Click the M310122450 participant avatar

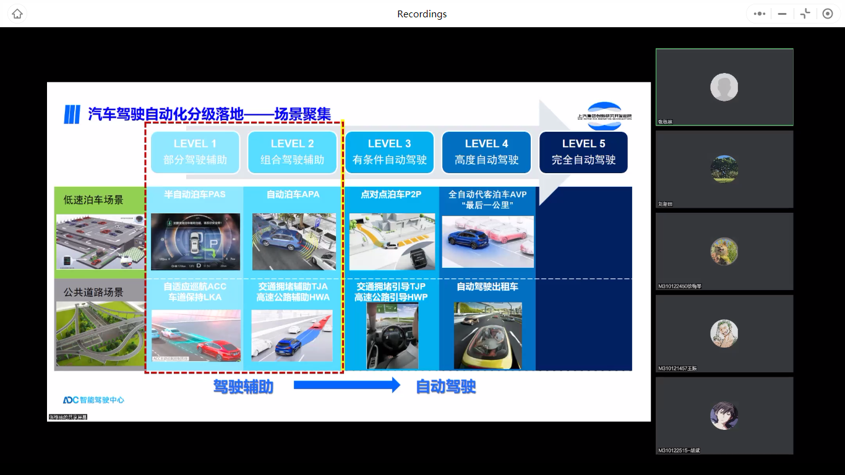(x=724, y=251)
